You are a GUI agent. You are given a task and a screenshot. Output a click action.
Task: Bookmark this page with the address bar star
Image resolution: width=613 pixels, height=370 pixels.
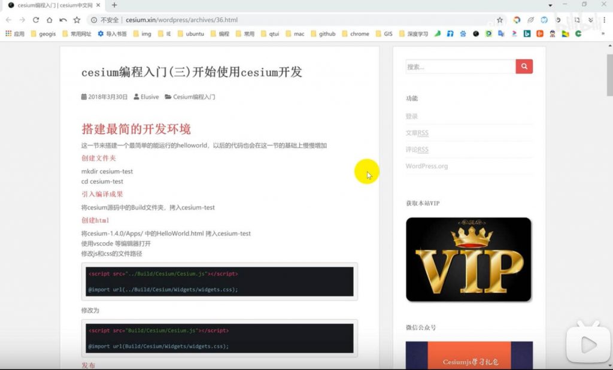500,20
